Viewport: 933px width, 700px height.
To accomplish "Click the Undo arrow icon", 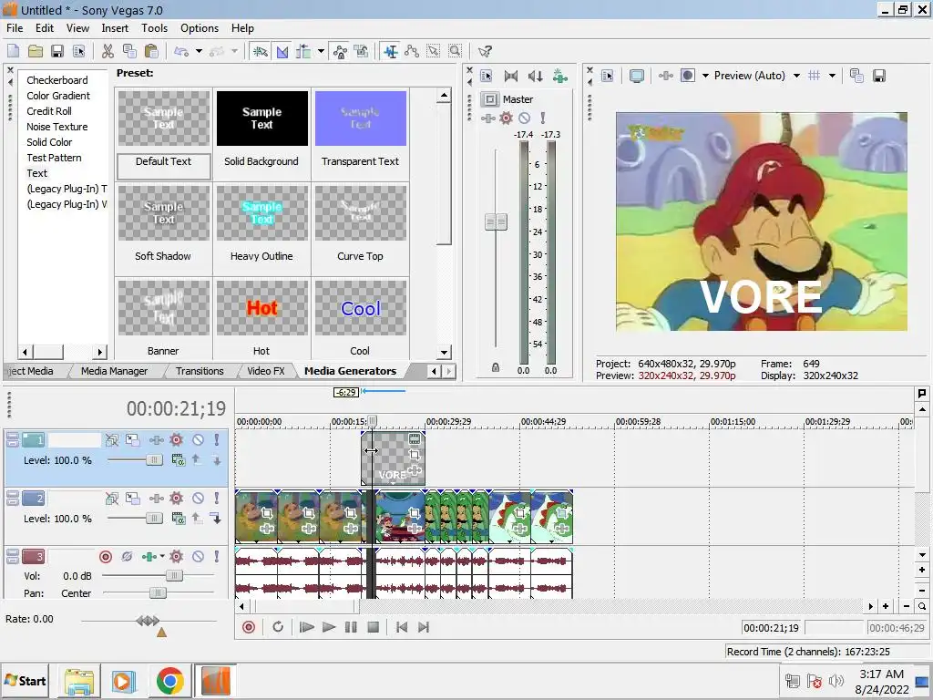I will (x=181, y=51).
